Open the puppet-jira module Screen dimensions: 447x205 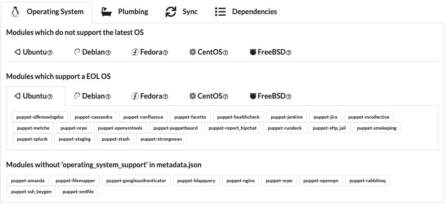pyautogui.click(x=325, y=117)
